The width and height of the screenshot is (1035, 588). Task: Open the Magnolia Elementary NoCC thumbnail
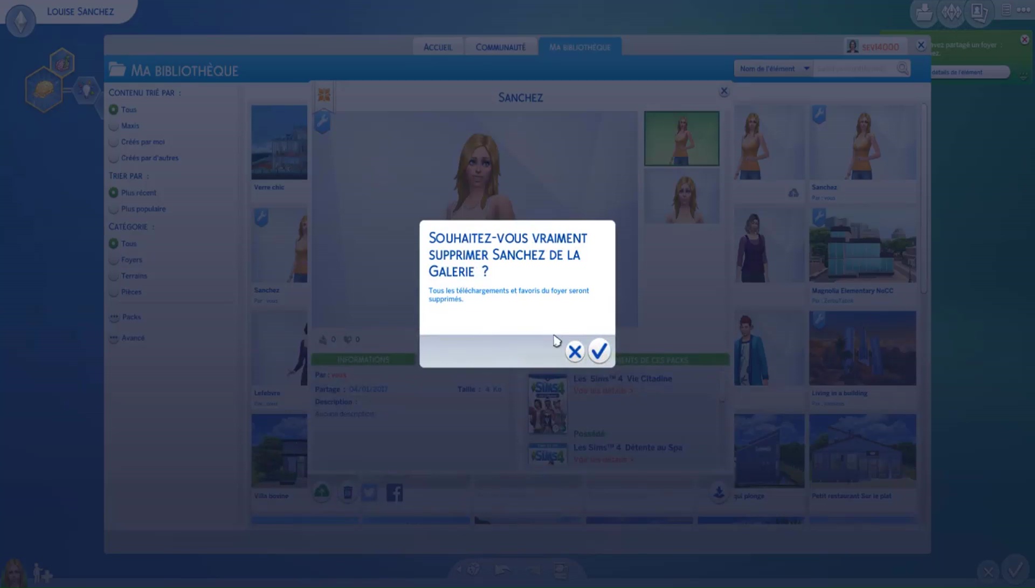[x=862, y=245]
